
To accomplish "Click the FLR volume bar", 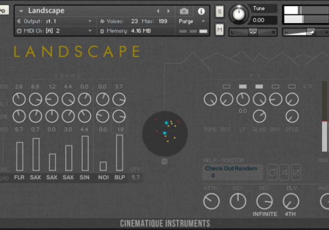I will point(20,156).
